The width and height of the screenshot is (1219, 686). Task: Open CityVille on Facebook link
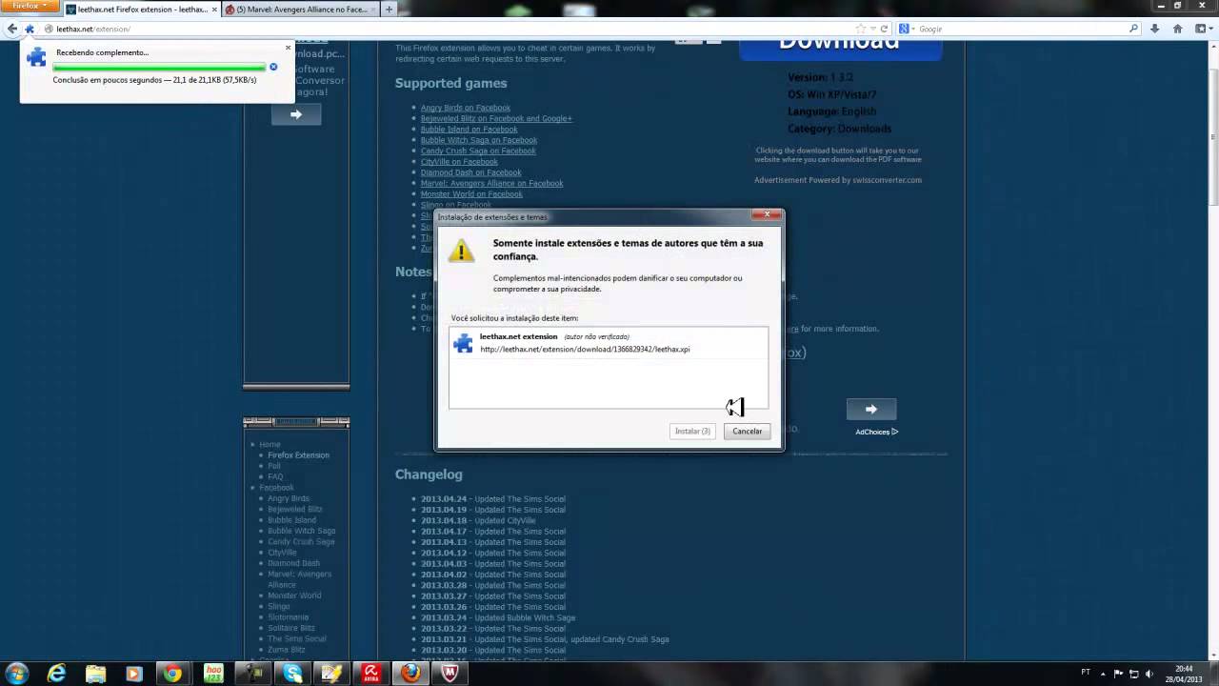(459, 161)
